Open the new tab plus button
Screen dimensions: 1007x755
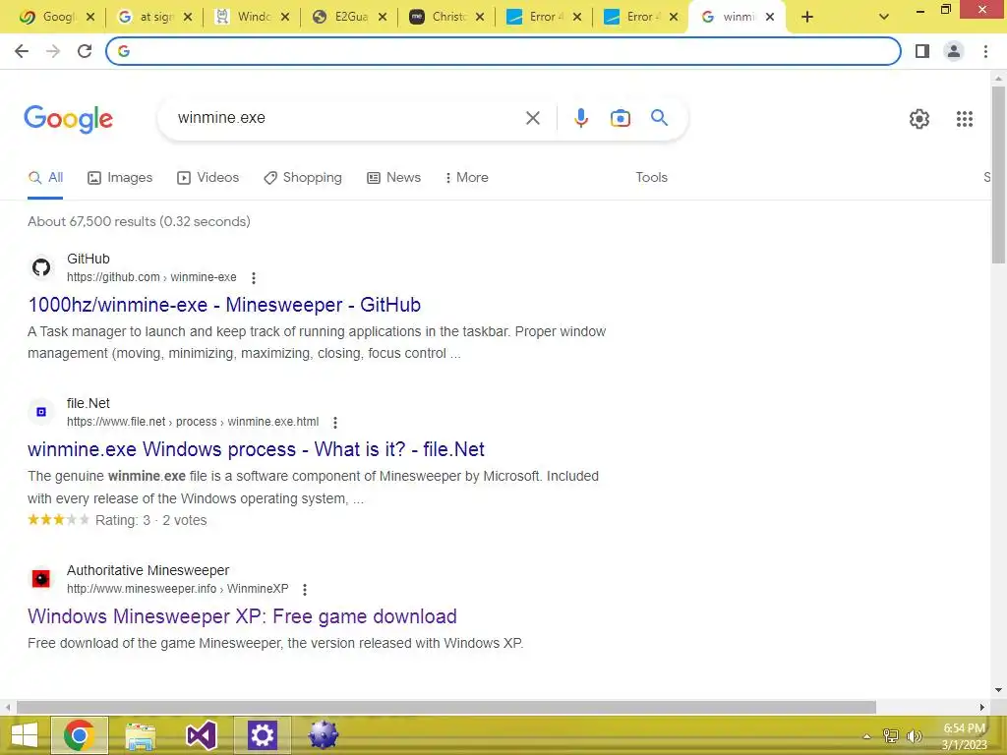pos(807,18)
